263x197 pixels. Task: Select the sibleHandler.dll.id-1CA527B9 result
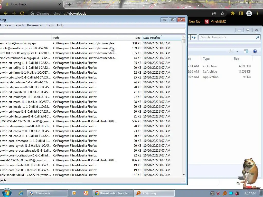(91, 175)
